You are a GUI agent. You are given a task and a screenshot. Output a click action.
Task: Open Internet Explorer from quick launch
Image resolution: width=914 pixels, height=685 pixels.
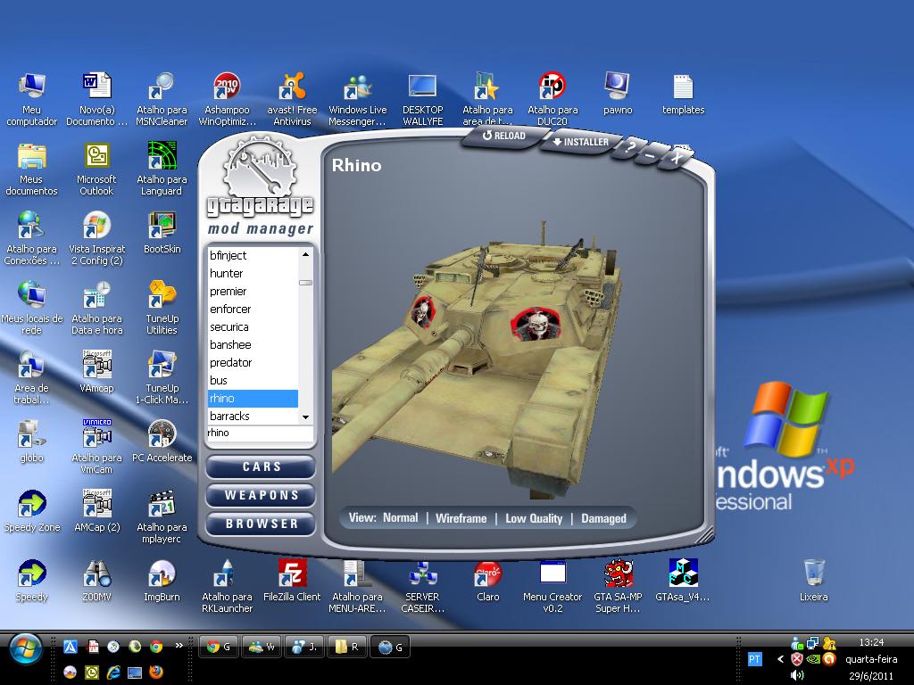[113, 672]
